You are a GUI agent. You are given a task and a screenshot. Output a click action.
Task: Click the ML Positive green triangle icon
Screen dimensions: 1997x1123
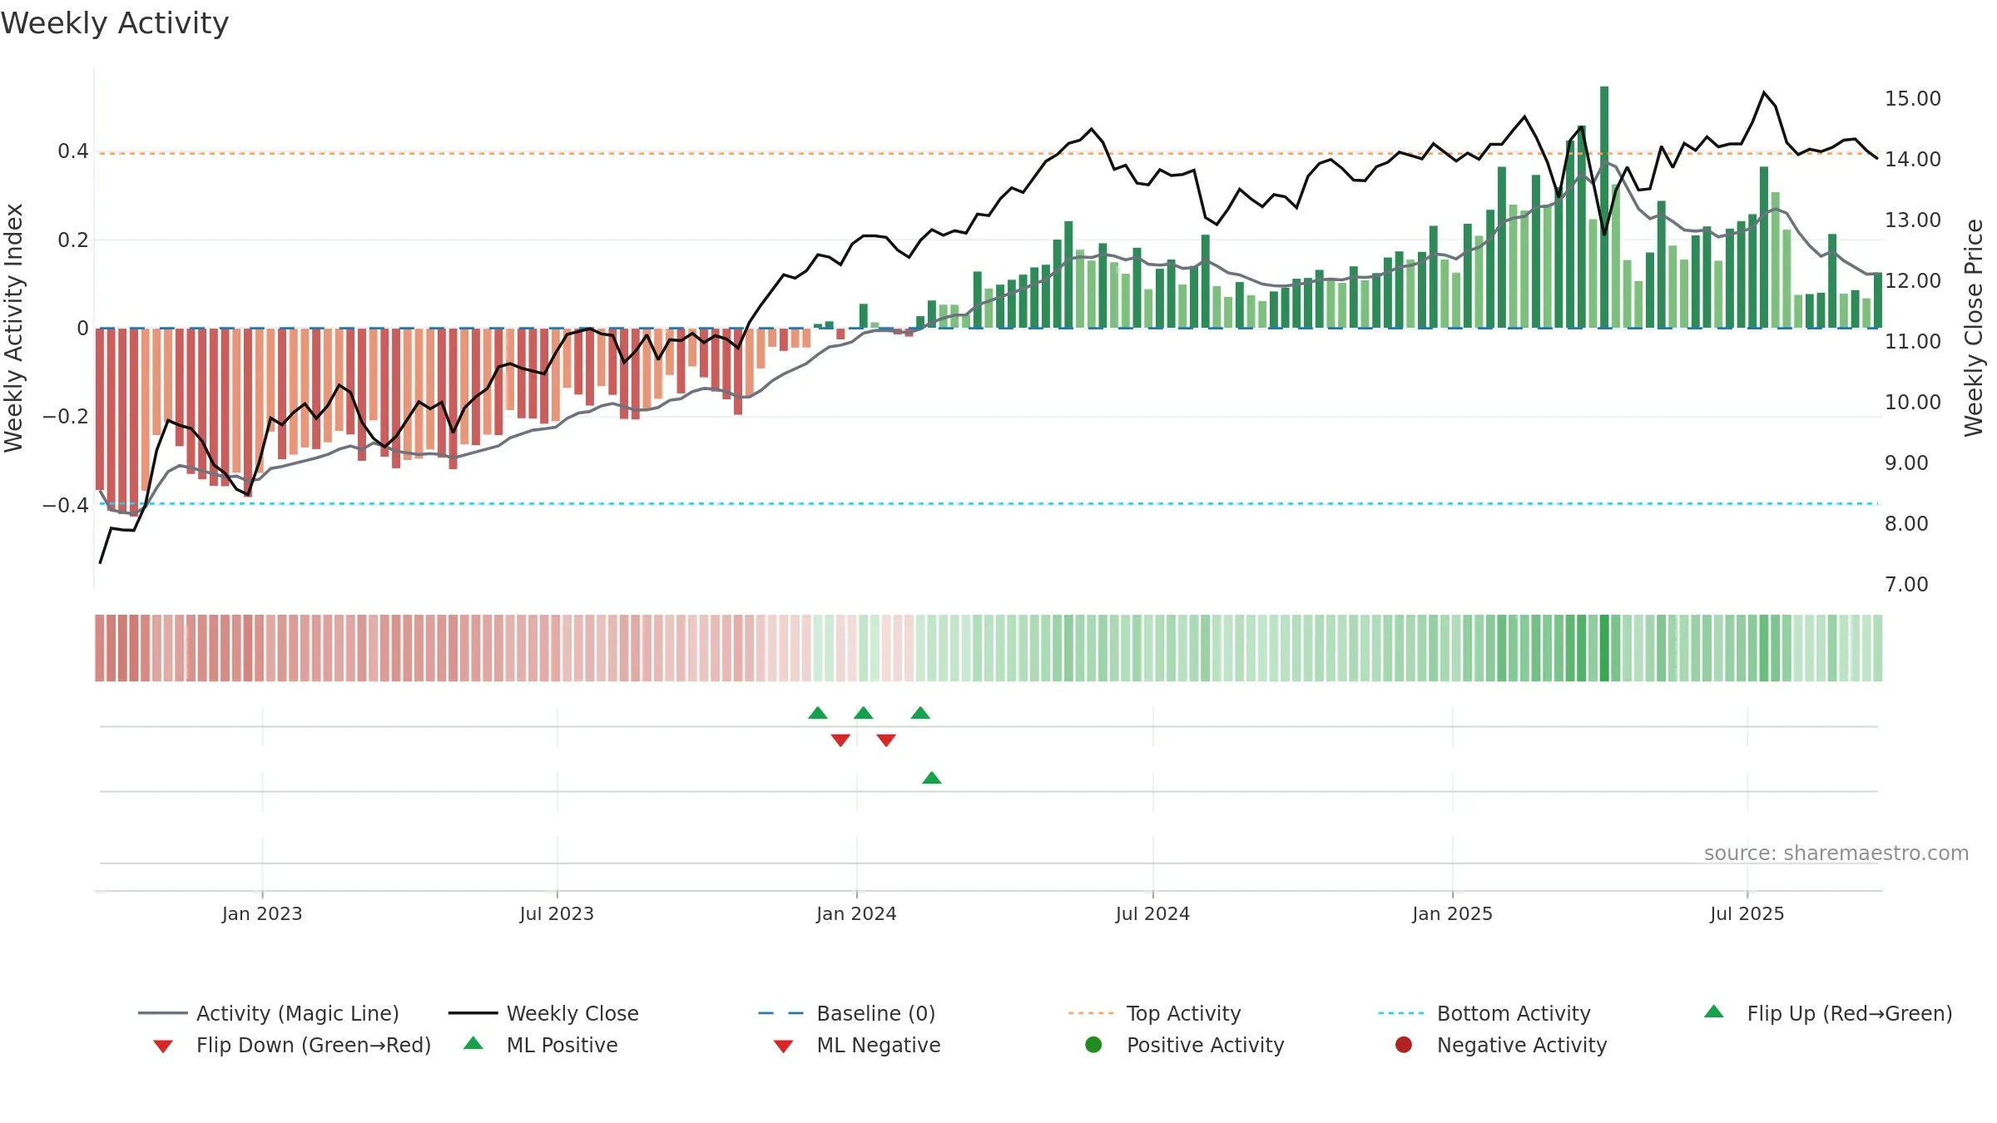tap(473, 1043)
